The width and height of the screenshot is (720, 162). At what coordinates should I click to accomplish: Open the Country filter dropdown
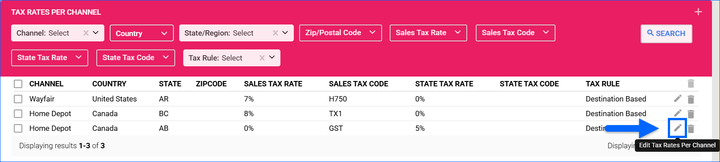[142, 33]
